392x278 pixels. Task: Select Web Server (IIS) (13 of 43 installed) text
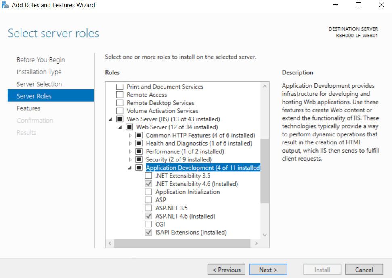coord(173,119)
